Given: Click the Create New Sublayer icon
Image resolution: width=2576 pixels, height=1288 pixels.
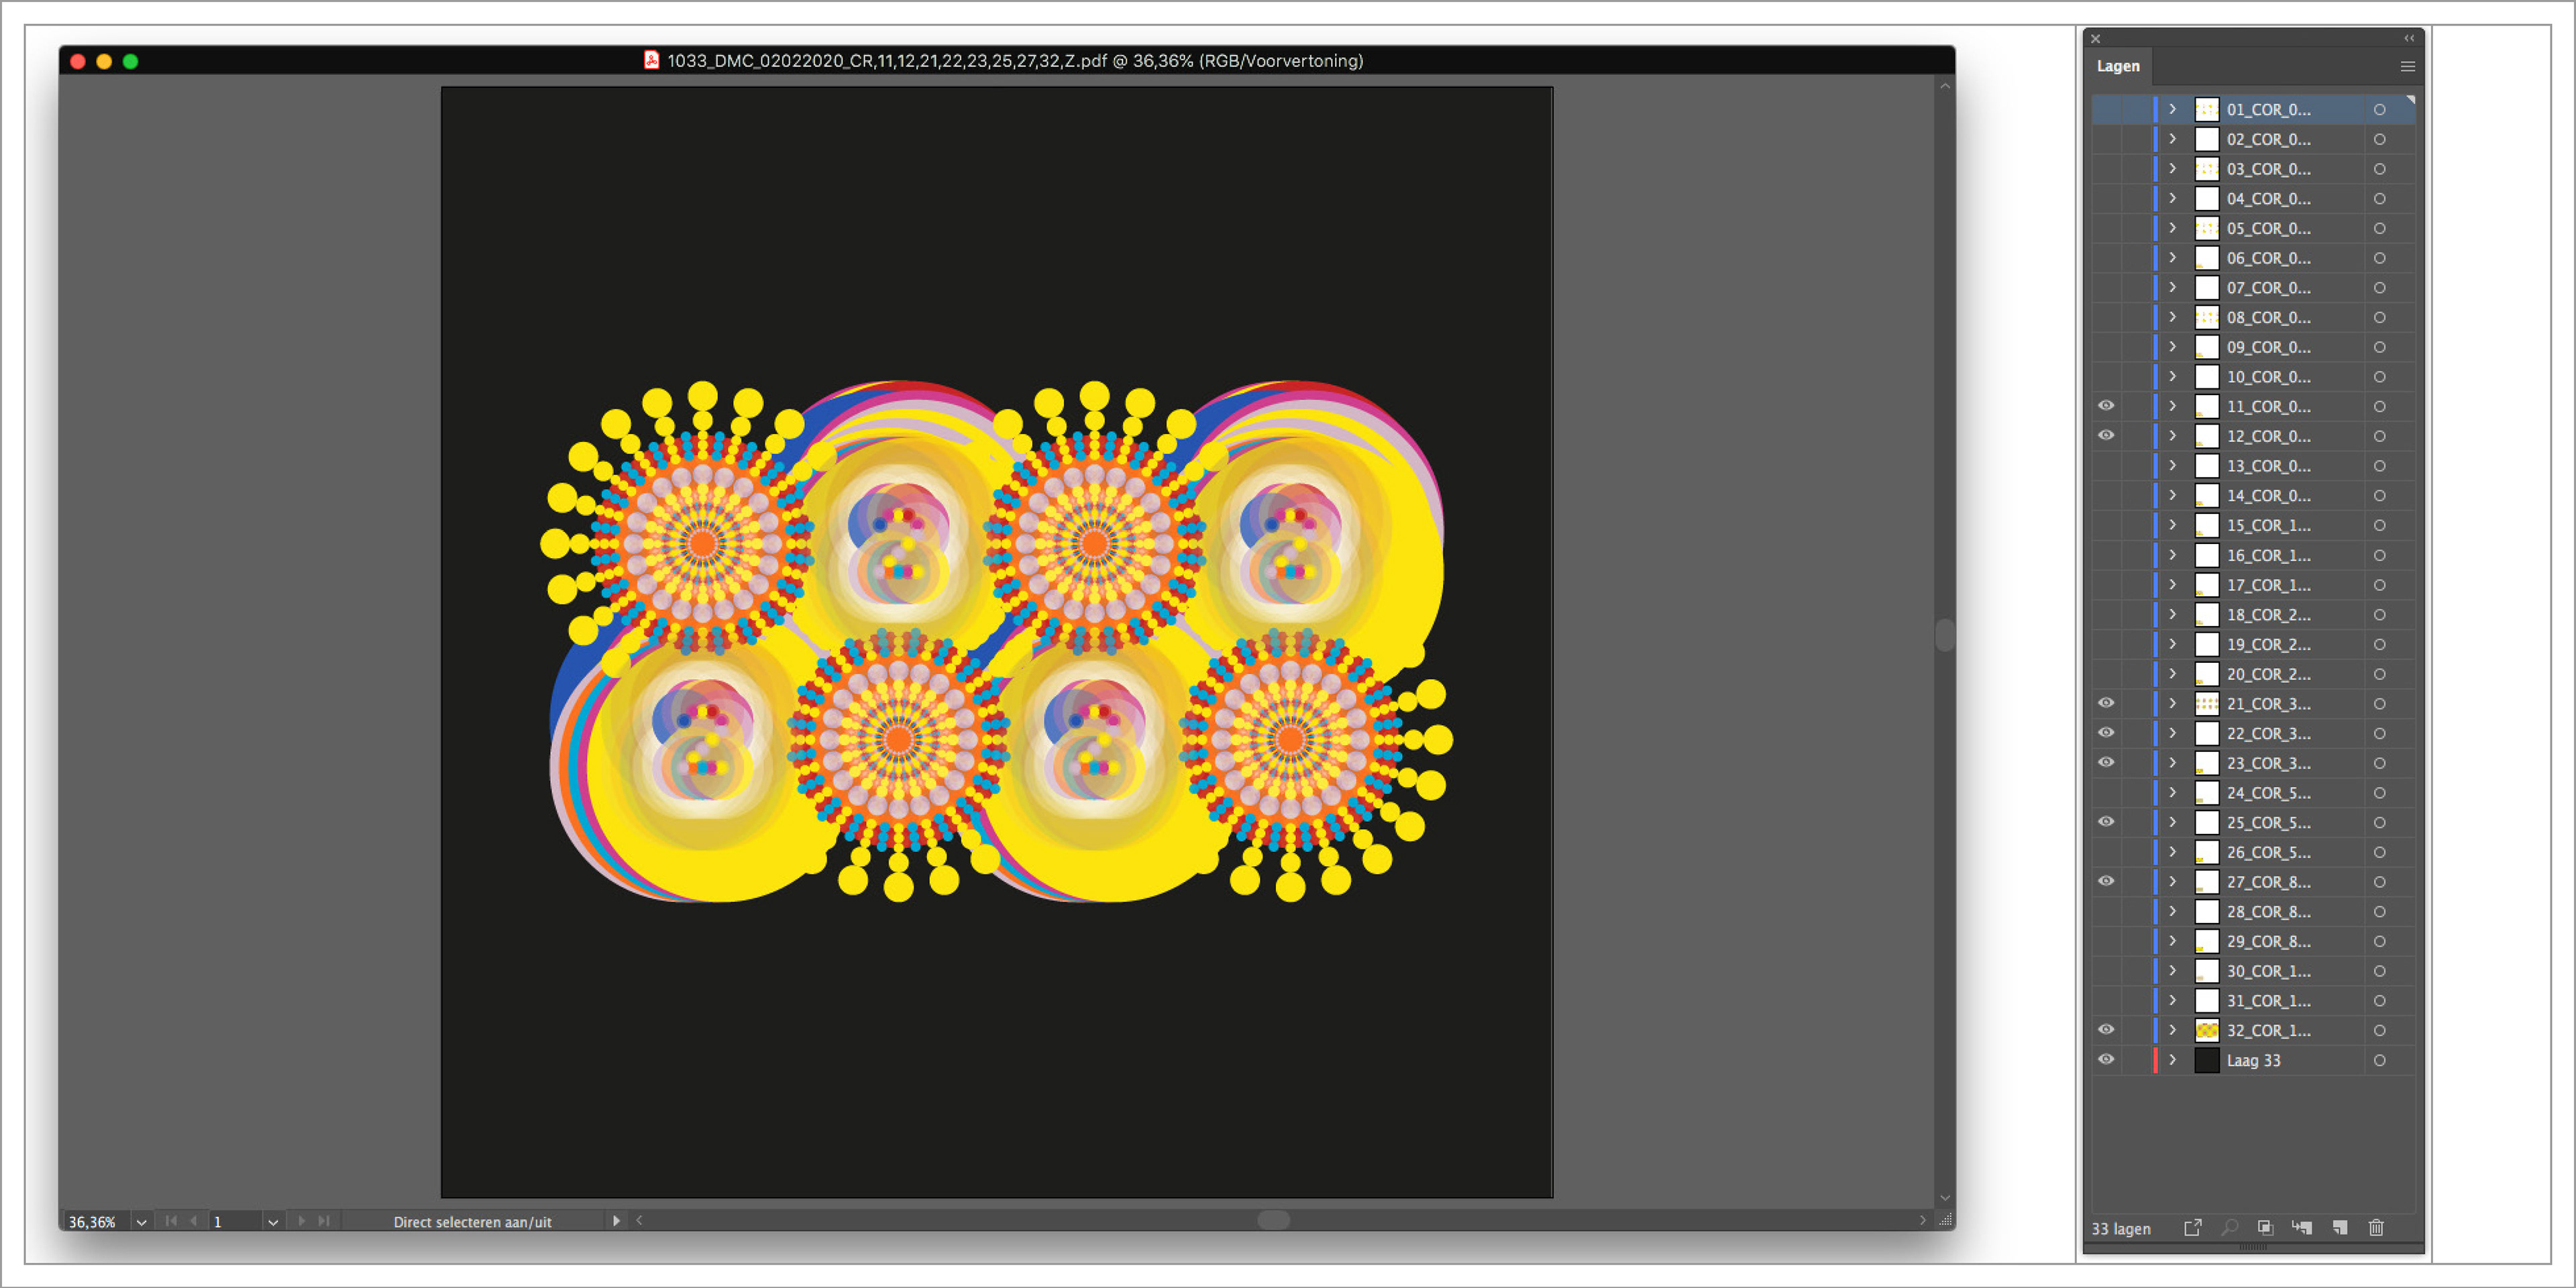Looking at the screenshot, I should (x=2302, y=1227).
